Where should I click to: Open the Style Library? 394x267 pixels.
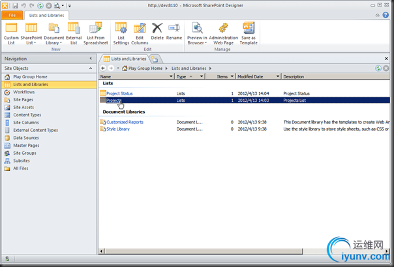pyautogui.click(x=118, y=129)
